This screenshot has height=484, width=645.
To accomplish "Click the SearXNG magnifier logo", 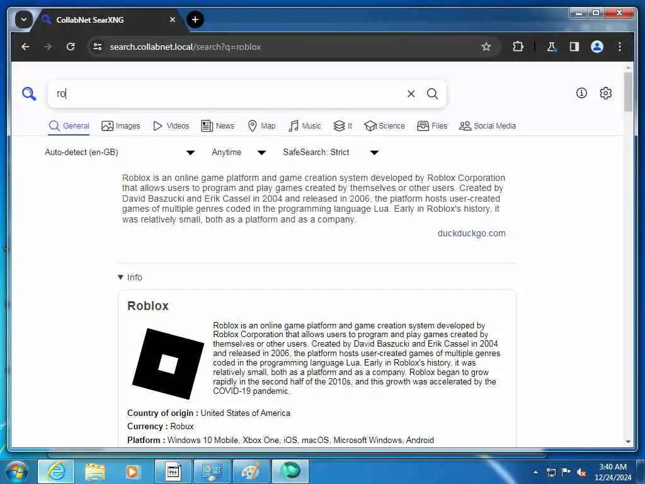I will 29,94.
